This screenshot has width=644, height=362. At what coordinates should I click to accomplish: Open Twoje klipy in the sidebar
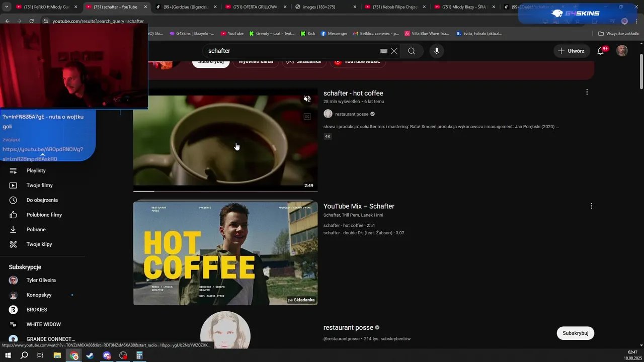coord(39,244)
